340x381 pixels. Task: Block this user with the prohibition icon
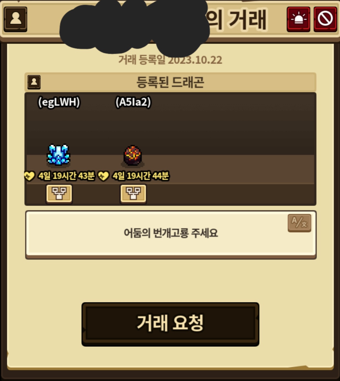click(325, 19)
